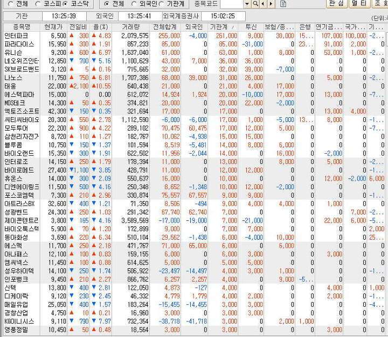Select the 포스코엠텍 stock name
This screenshot has width=388, height=337.
tap(19, 195)
